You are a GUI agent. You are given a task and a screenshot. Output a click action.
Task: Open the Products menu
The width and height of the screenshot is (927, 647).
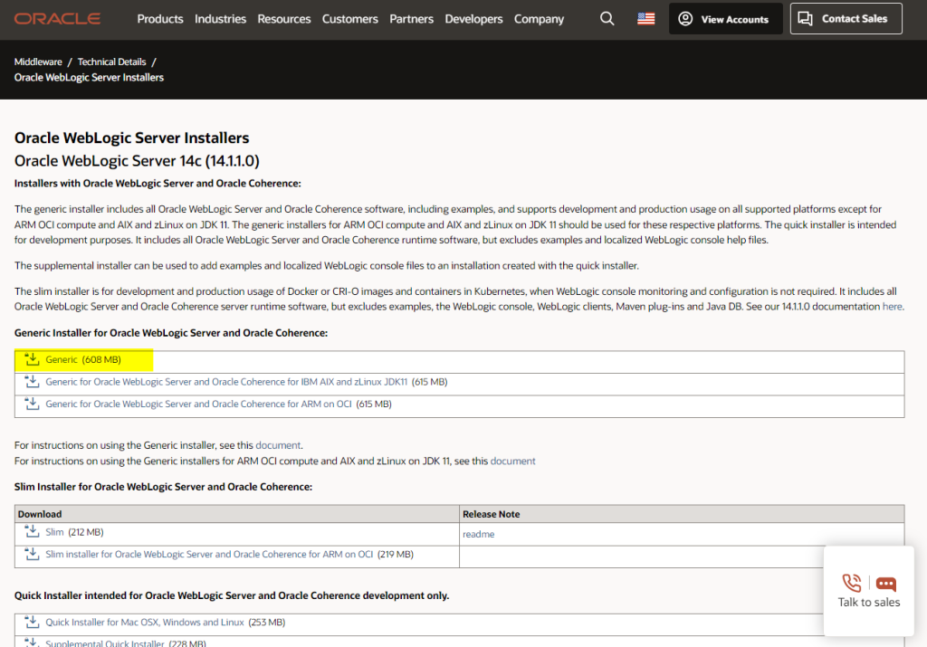pos(160,18)
